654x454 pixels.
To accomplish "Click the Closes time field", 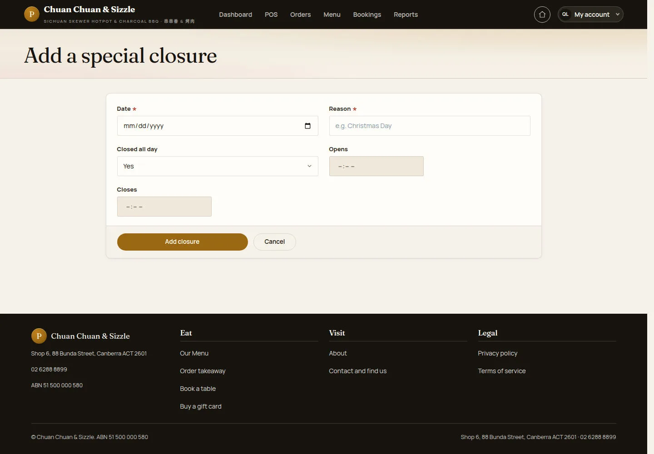I will pyautogui.click(x=164, y=207).
